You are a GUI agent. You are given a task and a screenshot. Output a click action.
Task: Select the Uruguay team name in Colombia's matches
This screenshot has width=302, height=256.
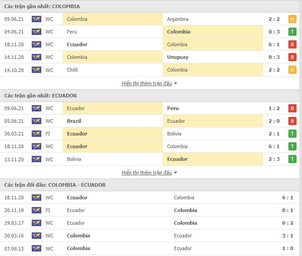click(178, 57)
